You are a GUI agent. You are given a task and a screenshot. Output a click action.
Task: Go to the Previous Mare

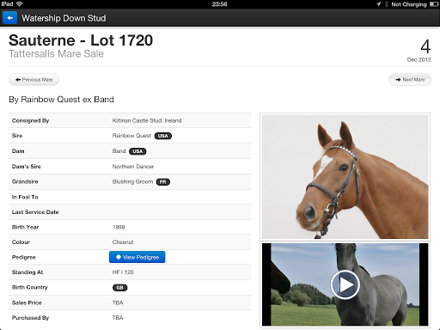34,80
